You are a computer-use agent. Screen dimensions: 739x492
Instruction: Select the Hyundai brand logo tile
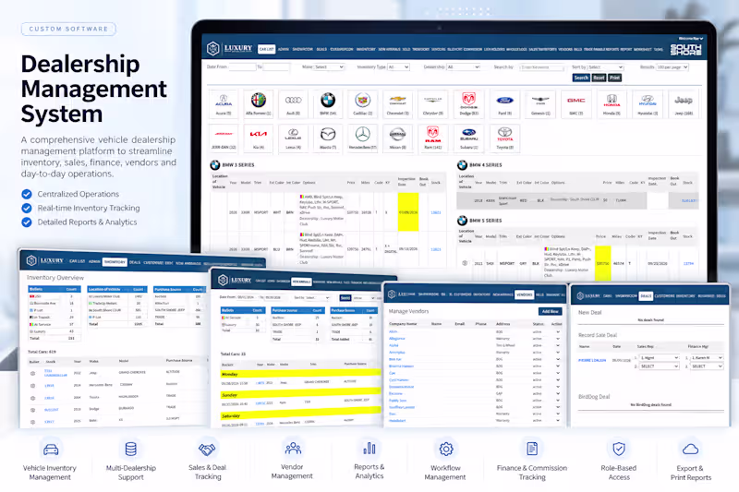coord(648,104)
